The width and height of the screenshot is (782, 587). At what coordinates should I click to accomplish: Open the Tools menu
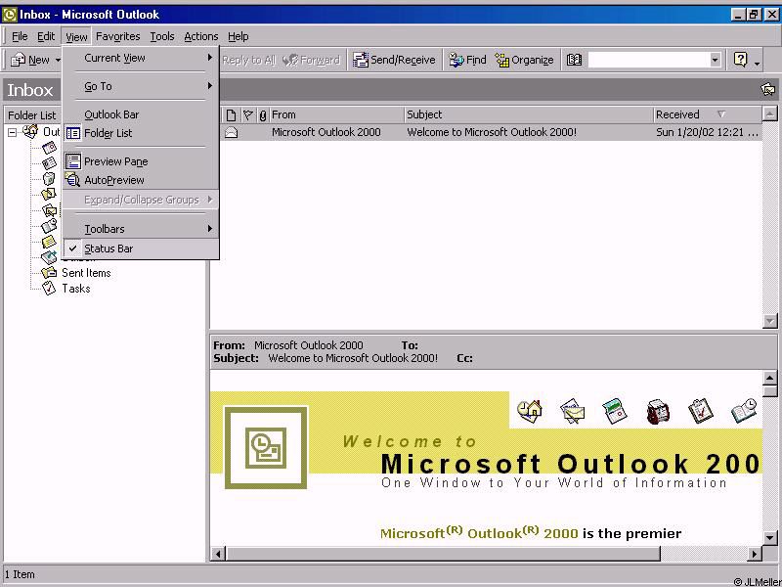(x=162, y=36)
